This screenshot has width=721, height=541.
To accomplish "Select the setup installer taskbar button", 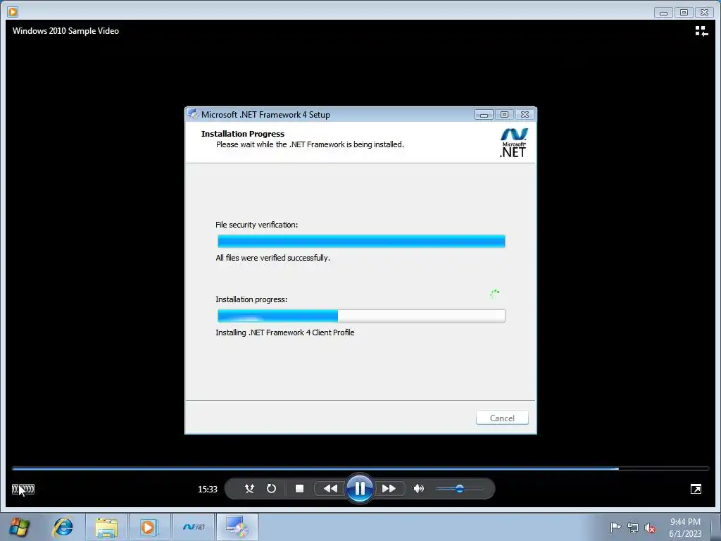I will (237, 527).
